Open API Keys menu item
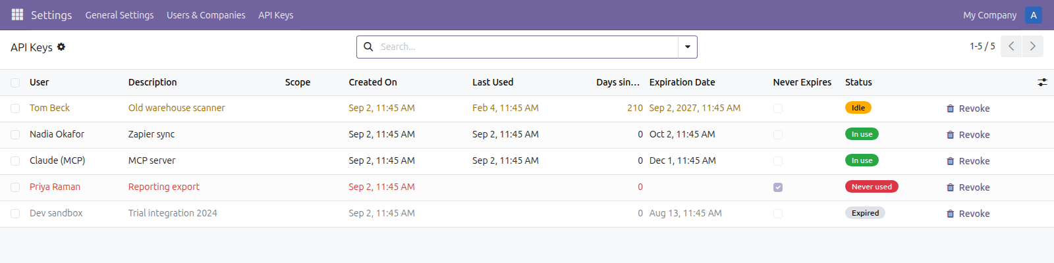 click(x=275, y=15)
